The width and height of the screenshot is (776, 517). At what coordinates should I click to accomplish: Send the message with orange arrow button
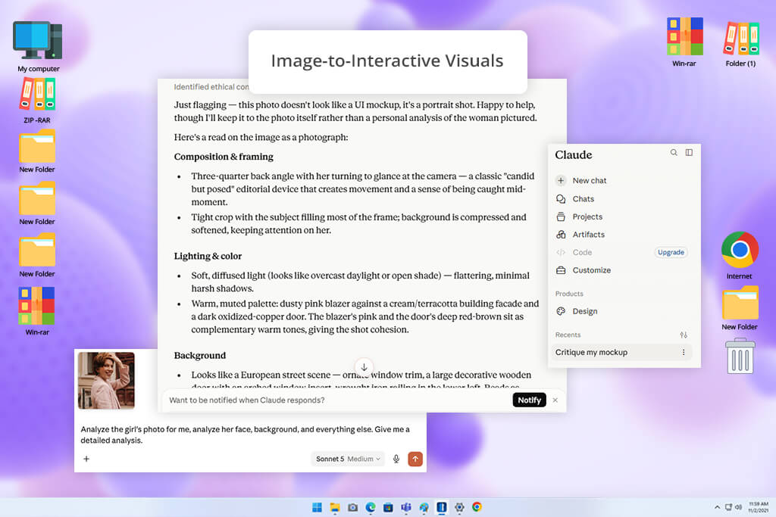(x=415, y=459)
